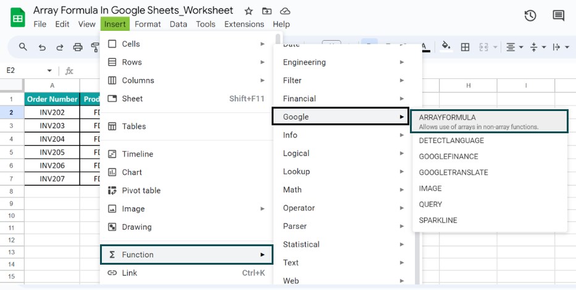This screenshot has height=290, width=576.
Task: Choose Sheet from Insert menu
Action: click(x=186, y=98)
